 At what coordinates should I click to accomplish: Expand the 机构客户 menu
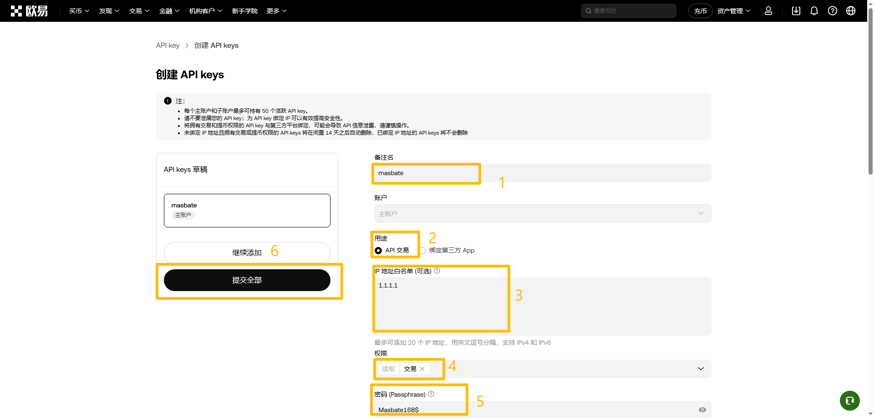pyautogui.click(x=206, y=11)
